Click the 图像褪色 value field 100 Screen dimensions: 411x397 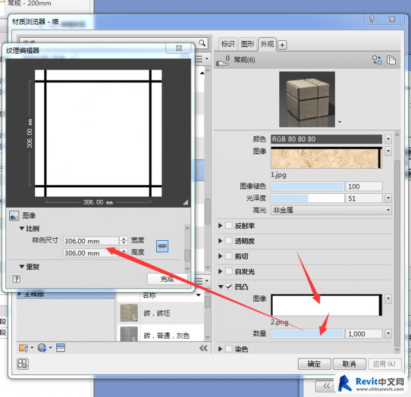tap(364, 187)
